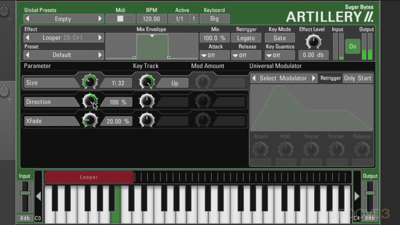400x225 pixels.
Task: Select next modulator arrow
Action: point(313,78)
